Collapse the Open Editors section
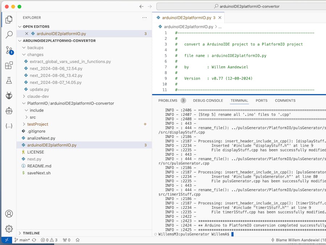Viewport: 326px width, 245px height. click(x=20, y=26)
